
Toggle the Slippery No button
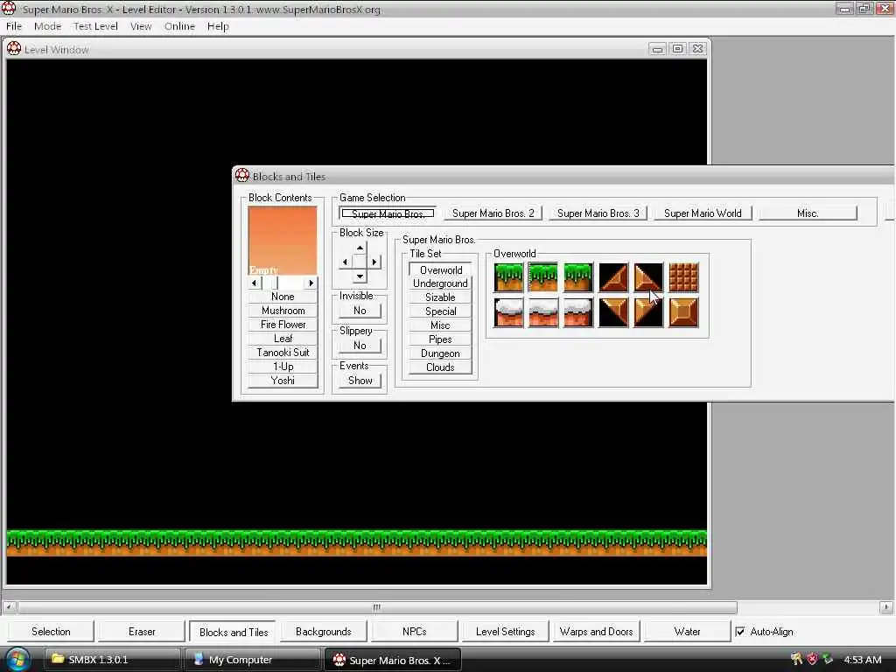(360, 345)
